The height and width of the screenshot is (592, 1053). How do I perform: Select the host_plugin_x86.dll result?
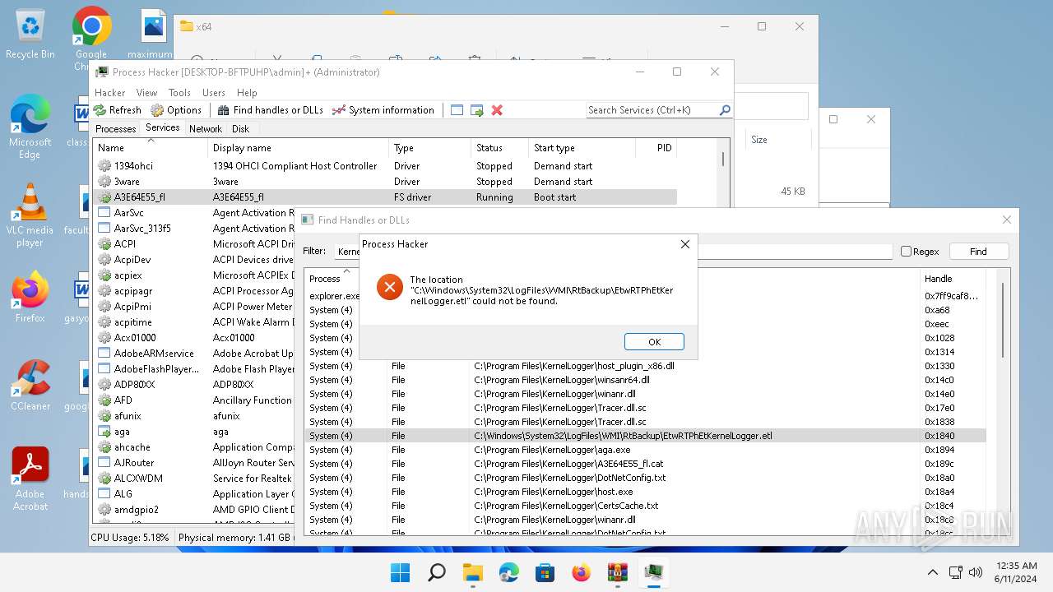click(x=645, y=366)
